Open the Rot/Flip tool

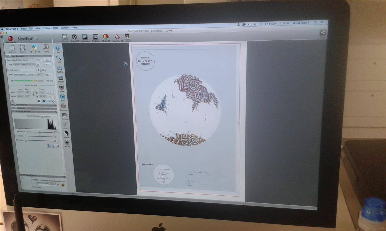tap(60, 68)
